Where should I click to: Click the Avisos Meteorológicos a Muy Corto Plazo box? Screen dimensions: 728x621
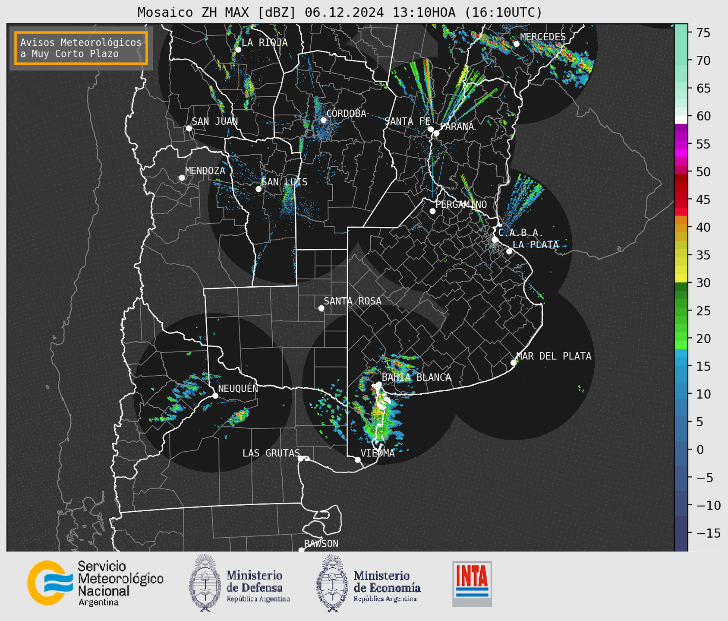[x=81, y=48]
